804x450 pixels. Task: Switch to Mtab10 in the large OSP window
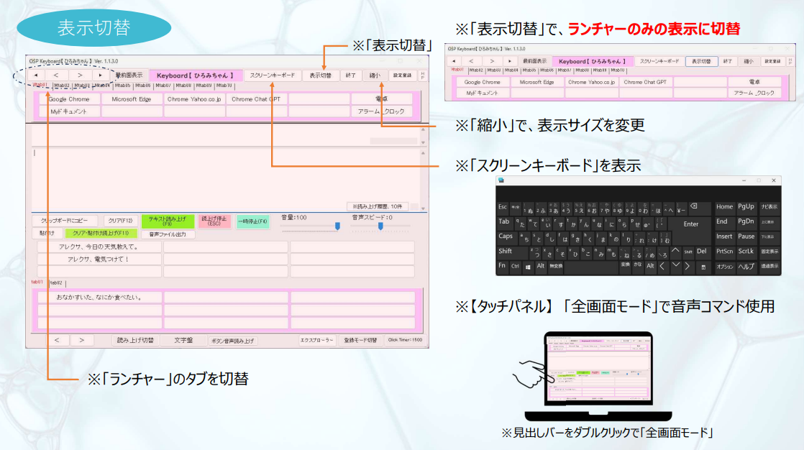pyautogui.click(x=224, y=86)
